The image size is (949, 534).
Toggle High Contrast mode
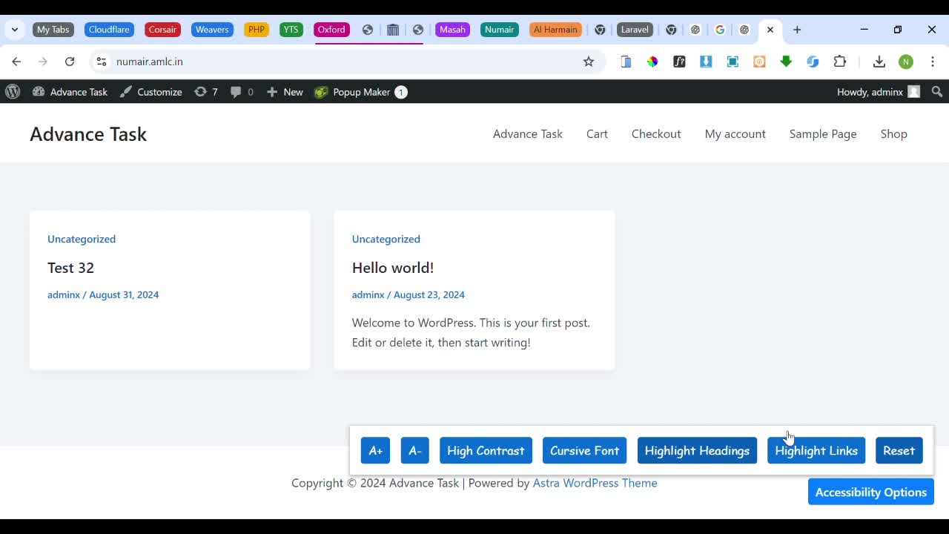click(486, 450)
